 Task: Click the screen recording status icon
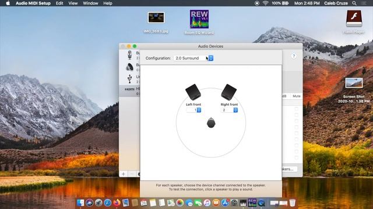click(x=257, y=3)
